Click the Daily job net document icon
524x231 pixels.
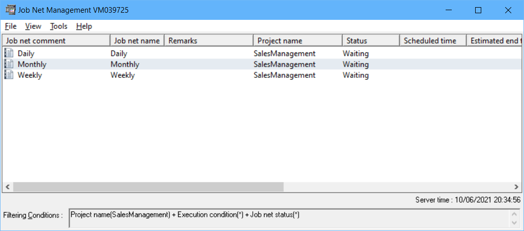(9, 53)
